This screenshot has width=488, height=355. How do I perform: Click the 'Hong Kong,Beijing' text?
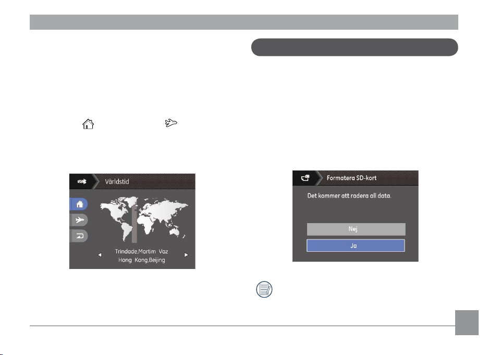pyautogui.click(x=142, y=260)
